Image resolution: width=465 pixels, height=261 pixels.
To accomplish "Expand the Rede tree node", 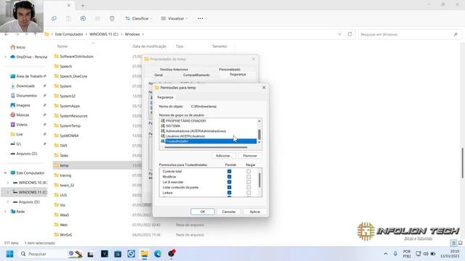I will click(x=5, y=212).
